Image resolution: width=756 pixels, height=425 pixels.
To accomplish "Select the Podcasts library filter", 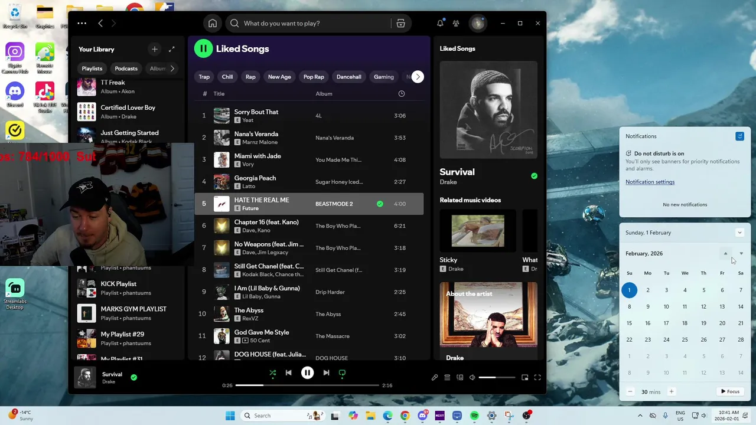I will click(x=126, y=68).
